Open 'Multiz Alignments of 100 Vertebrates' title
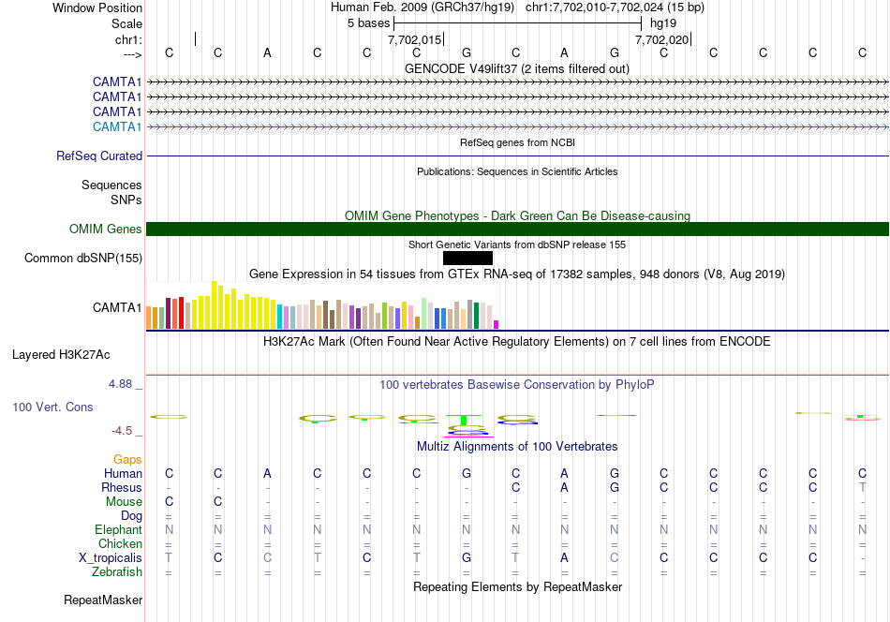The width and height of the screenshot is (890, 622). pyautogui.click(x=517, y=447)
